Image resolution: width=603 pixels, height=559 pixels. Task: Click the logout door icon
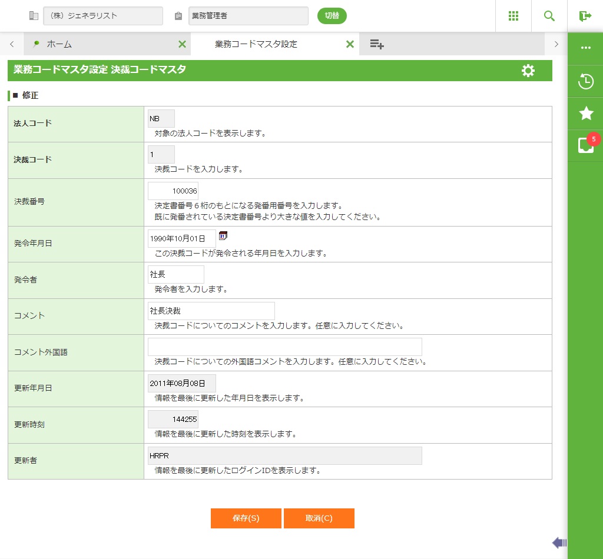tap(585, 16)
